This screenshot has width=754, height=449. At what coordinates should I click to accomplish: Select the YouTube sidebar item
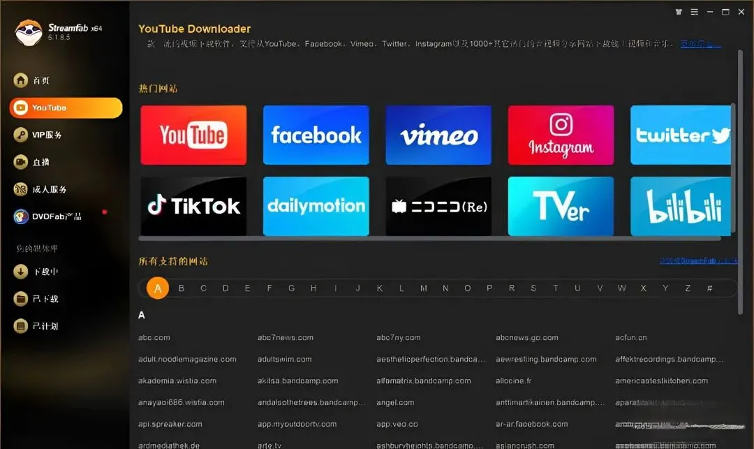[x=66, y=108]
